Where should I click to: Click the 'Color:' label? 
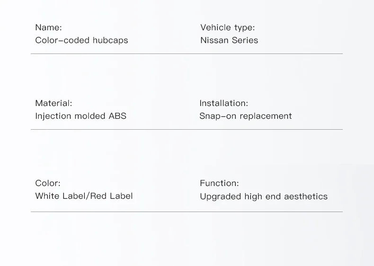pos(48,183)
